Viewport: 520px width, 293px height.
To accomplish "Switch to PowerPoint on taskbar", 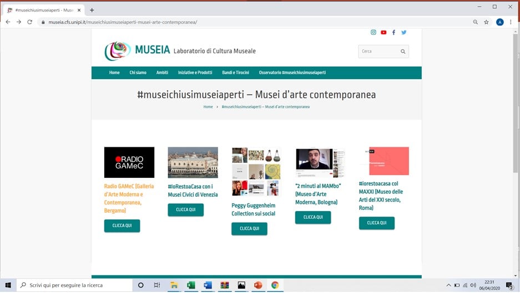I will [259, 285].
